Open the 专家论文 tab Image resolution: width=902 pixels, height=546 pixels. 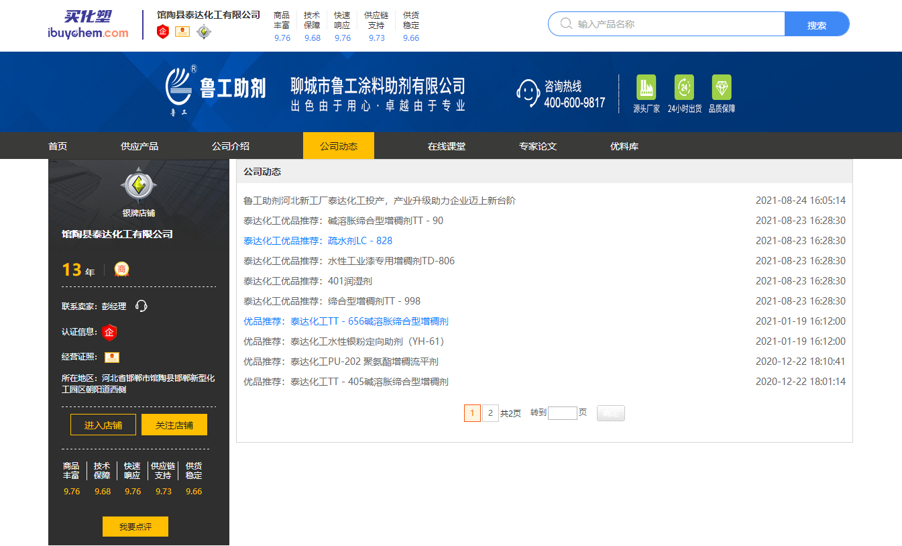pyautogui.click(x=538, y=146)
